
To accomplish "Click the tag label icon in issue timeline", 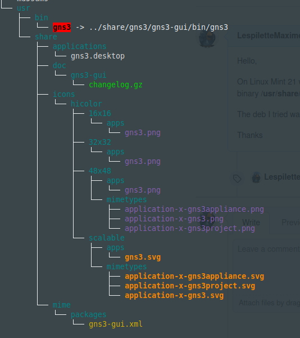I will pyautogui.click(x=237, y=179).
